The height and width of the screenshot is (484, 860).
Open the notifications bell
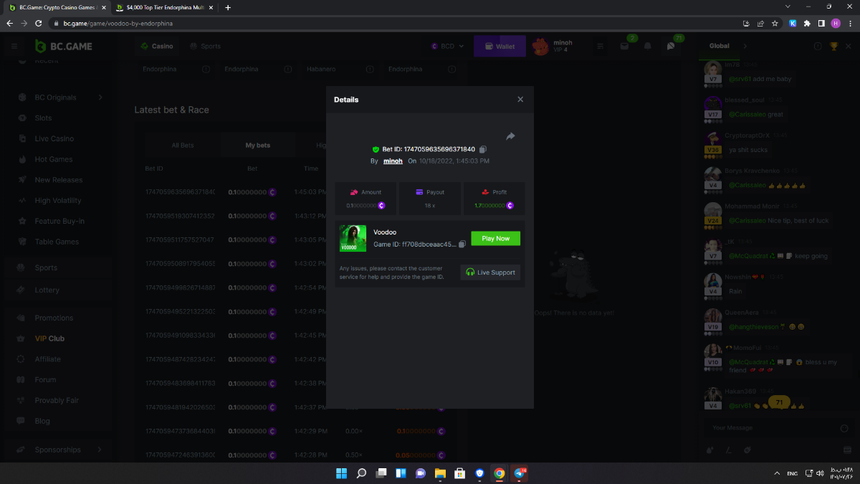pos(648,47)
